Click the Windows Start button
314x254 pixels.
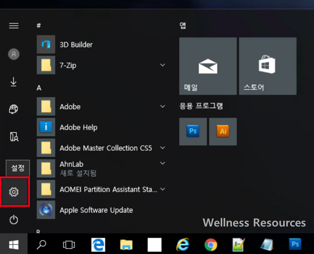(14, 244)
